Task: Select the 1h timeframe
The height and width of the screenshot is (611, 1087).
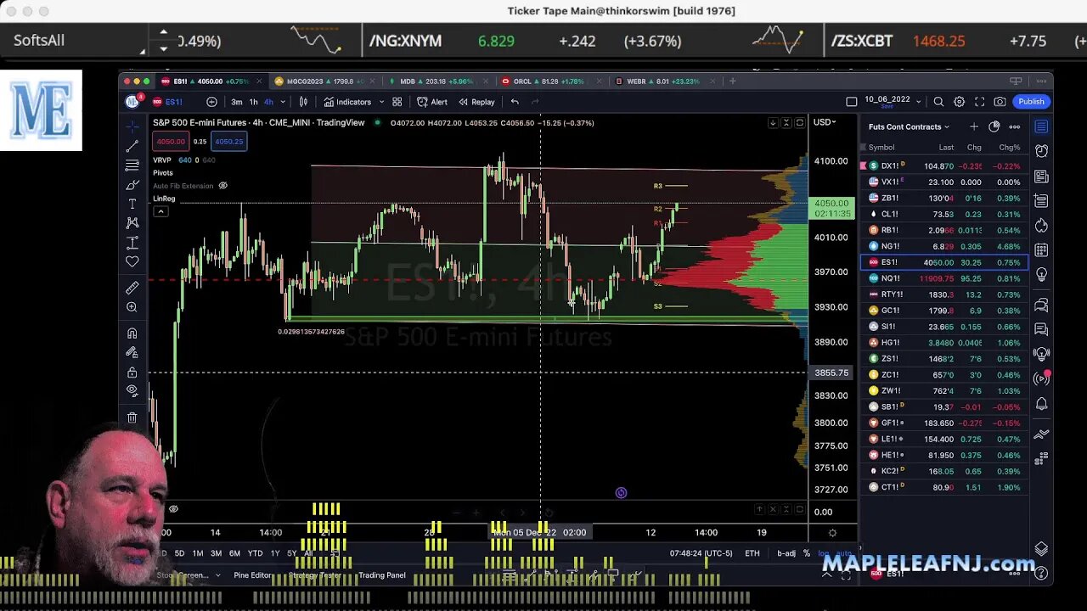Action: pos(253,102)
